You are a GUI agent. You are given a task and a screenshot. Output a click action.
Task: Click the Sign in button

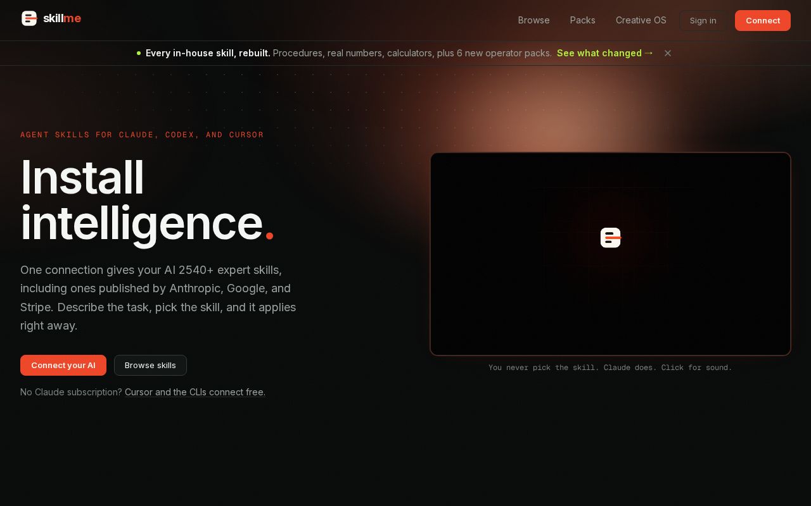[703, 21]
